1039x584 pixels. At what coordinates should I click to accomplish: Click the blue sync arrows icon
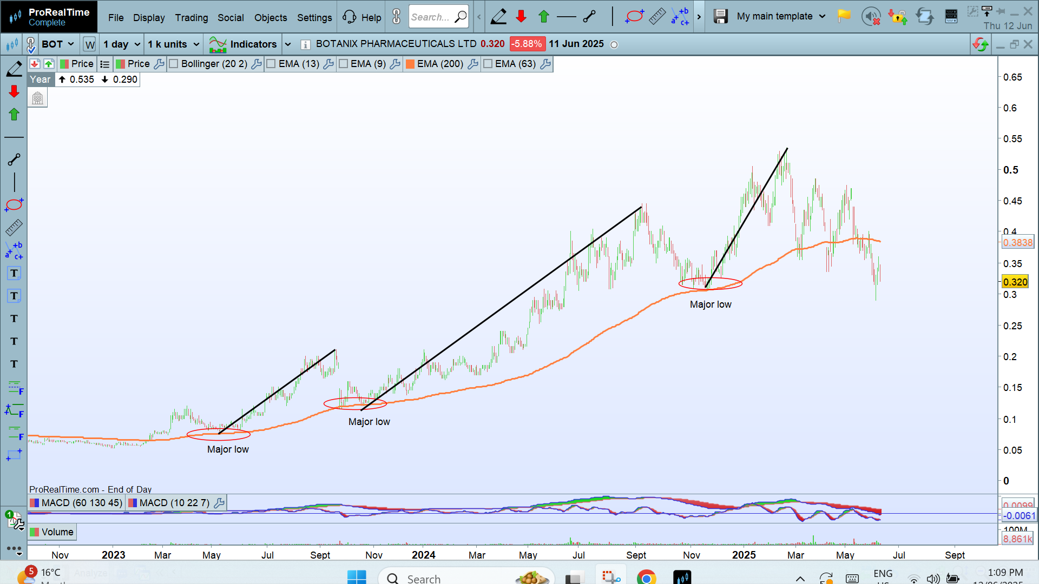pos(924,17)
